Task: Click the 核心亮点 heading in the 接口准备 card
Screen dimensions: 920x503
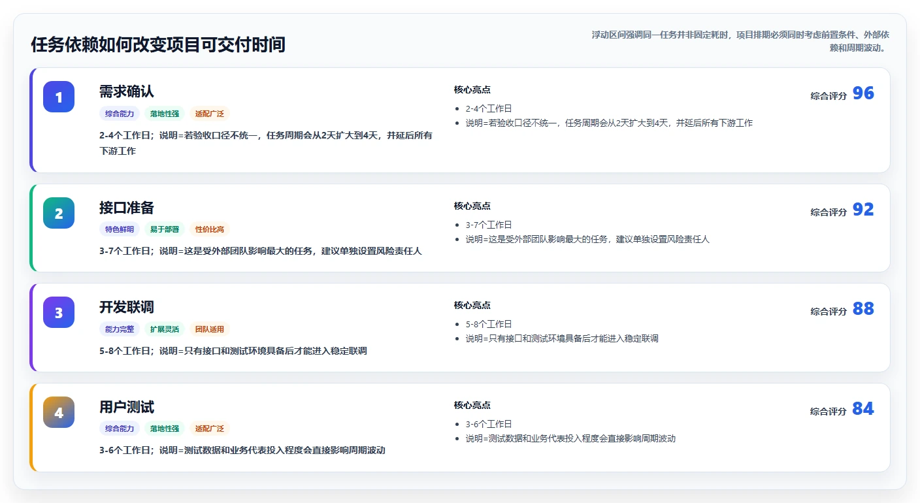Action: 472,206
